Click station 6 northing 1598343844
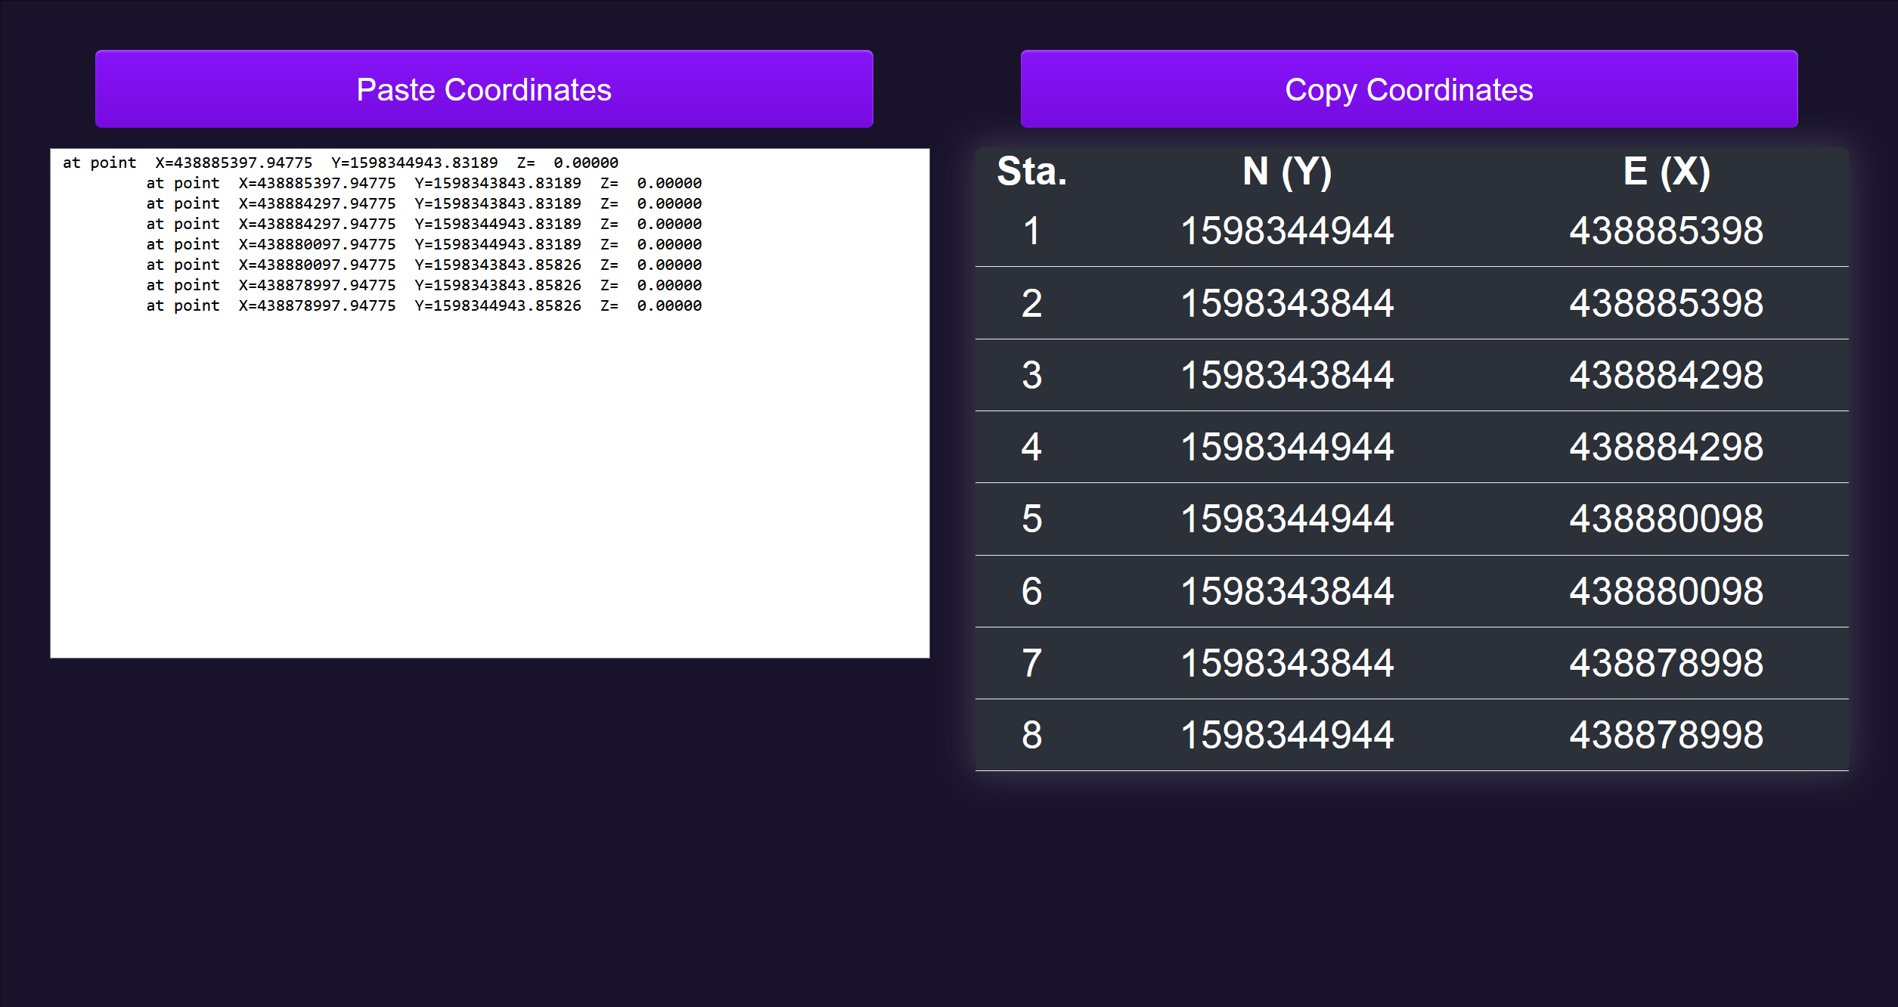1898x1007 pixels. point(1287,591)
